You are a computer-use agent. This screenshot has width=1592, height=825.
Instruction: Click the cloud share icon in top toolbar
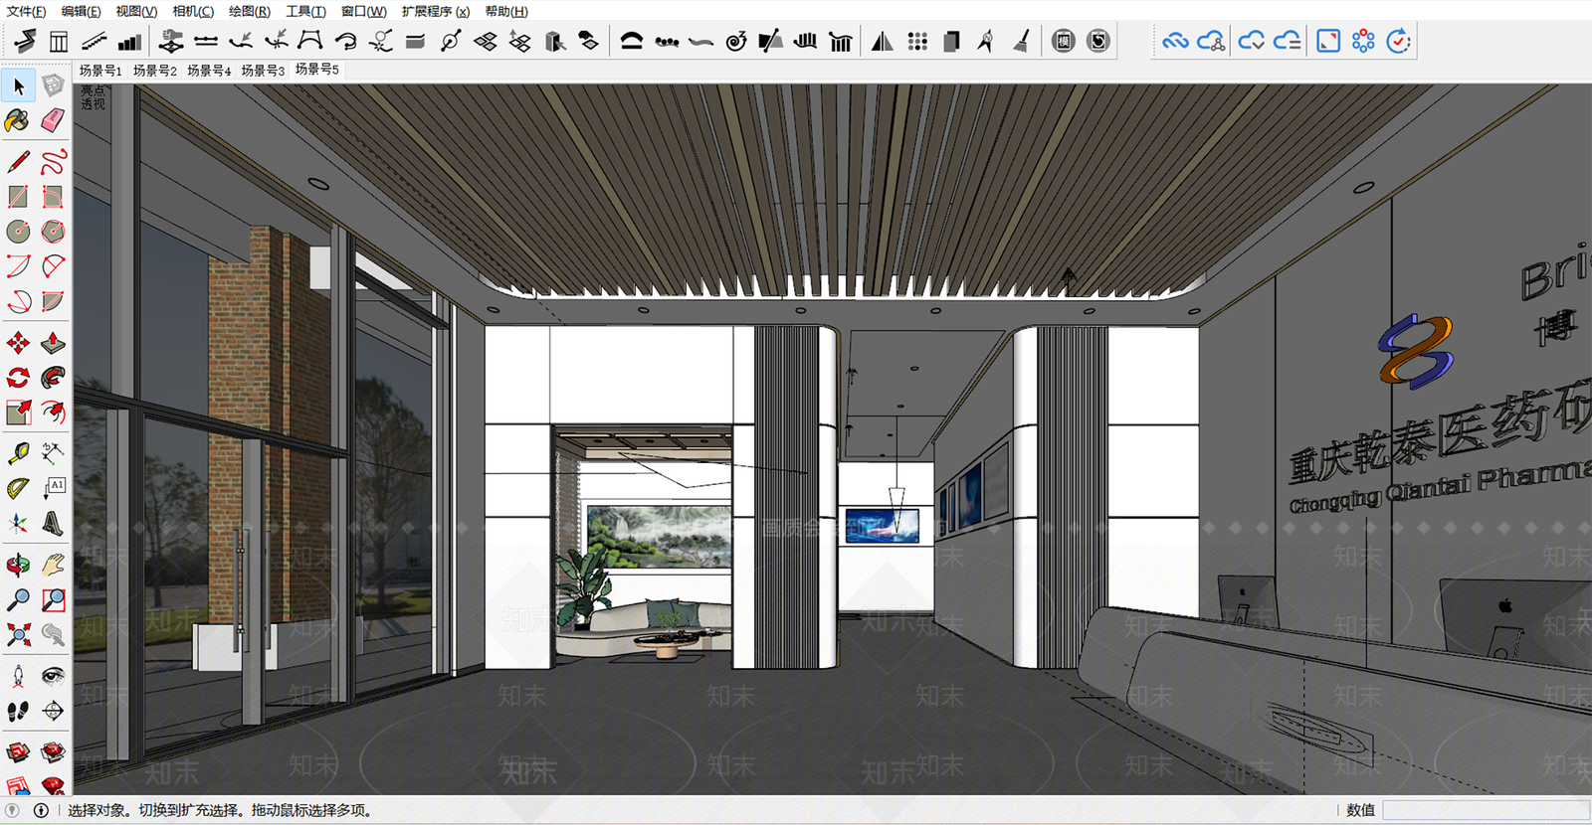pyautogui.click(x=1211, y=41)
